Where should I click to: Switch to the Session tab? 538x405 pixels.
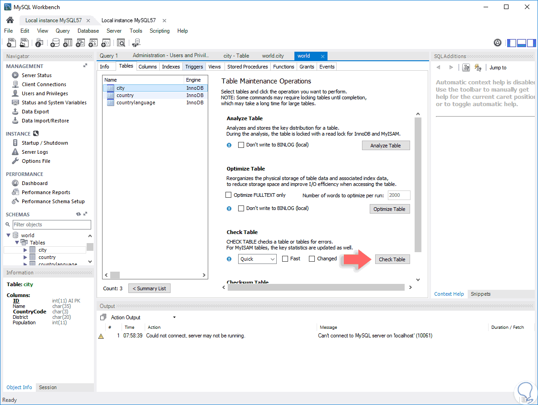(x=48, y=387)
